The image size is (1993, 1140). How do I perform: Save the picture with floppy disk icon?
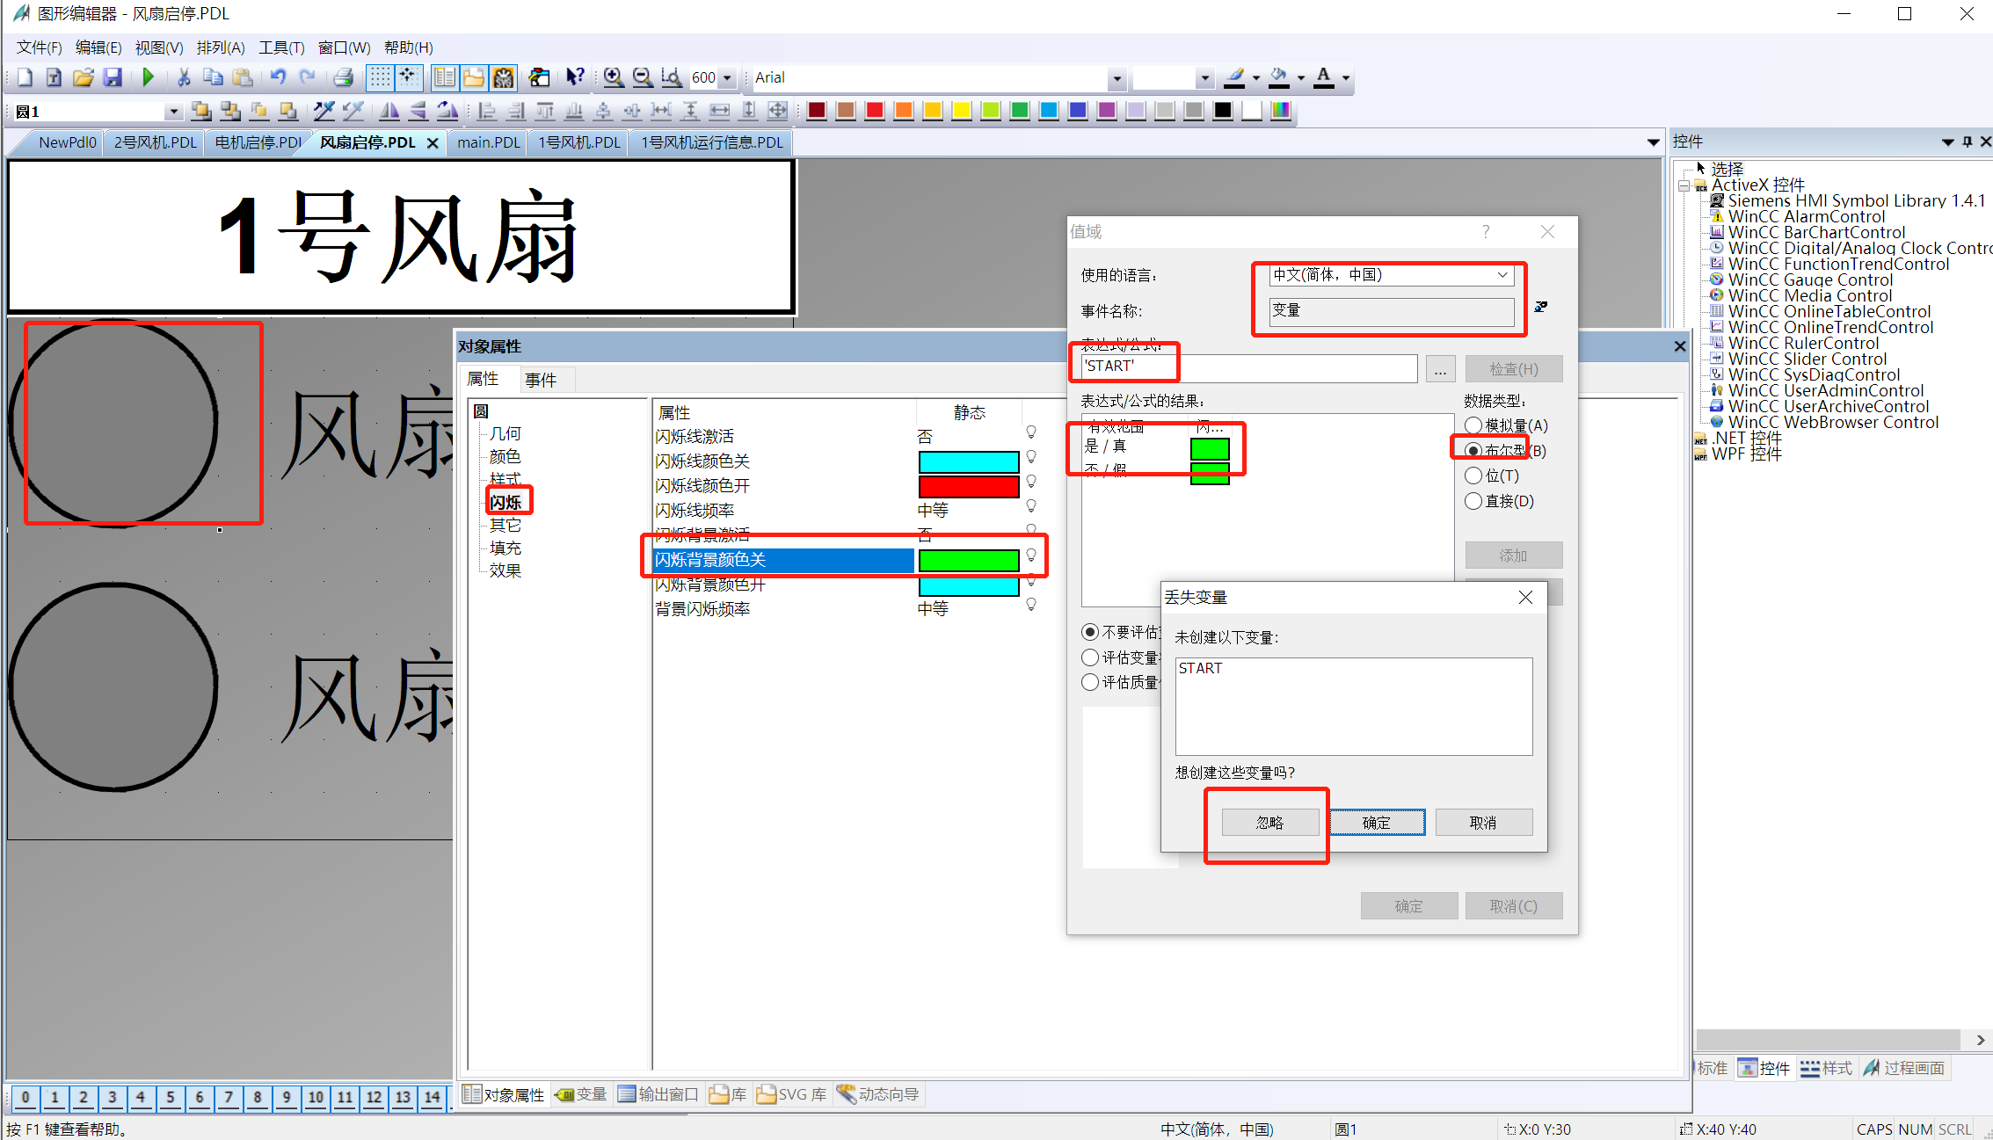click(x=113, y=77)
